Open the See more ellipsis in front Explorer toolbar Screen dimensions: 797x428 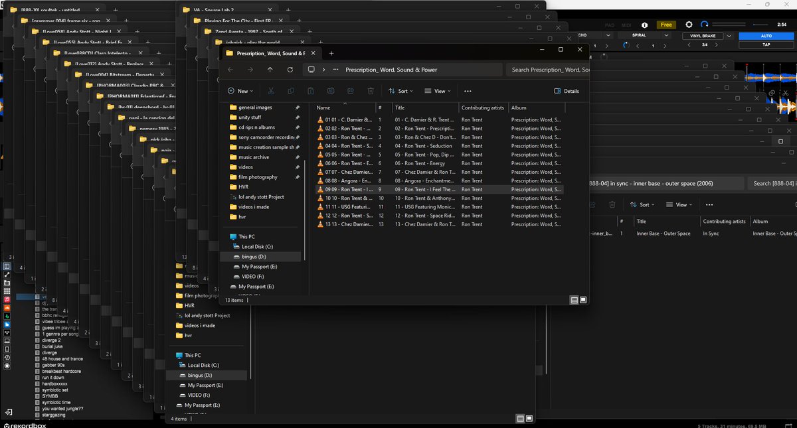tap(468, 91)
